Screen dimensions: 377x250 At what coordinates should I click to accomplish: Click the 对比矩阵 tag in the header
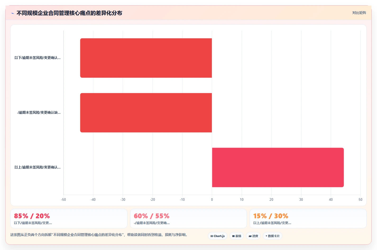point(359,13)
